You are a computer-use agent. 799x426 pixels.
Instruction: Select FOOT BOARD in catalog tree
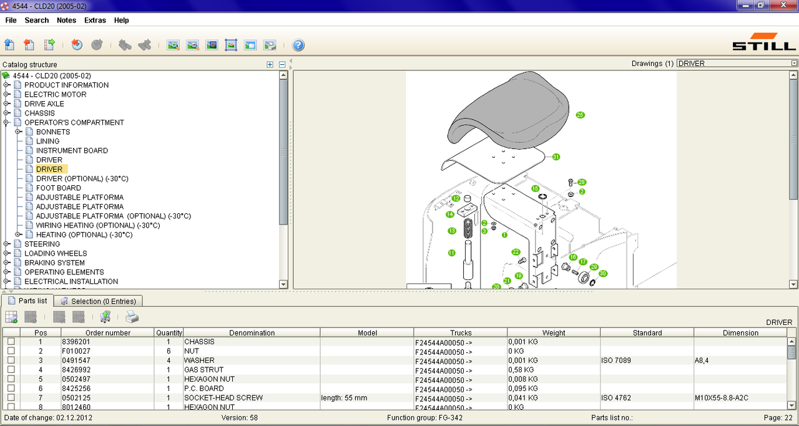[x=59, y=188]
